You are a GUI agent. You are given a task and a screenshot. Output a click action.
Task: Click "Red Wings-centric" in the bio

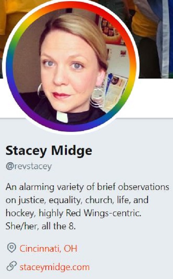tap(104, 213)
